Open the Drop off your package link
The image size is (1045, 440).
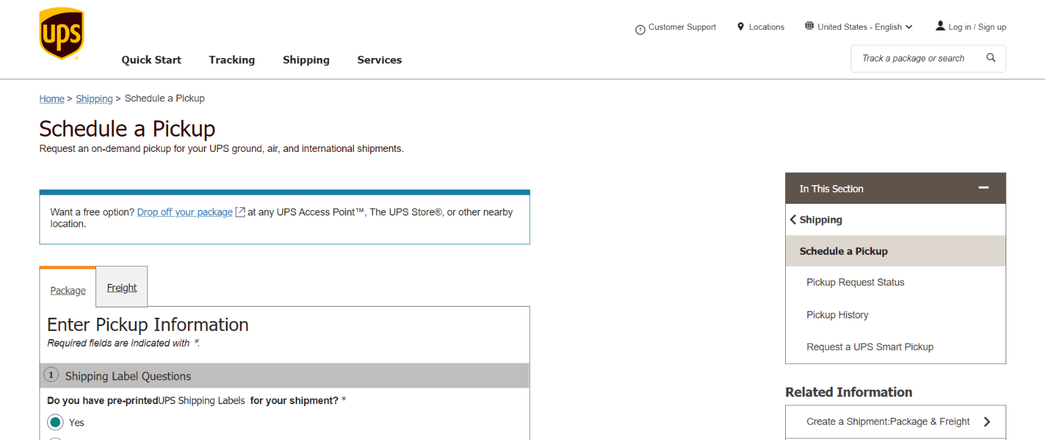coord(184,211)
